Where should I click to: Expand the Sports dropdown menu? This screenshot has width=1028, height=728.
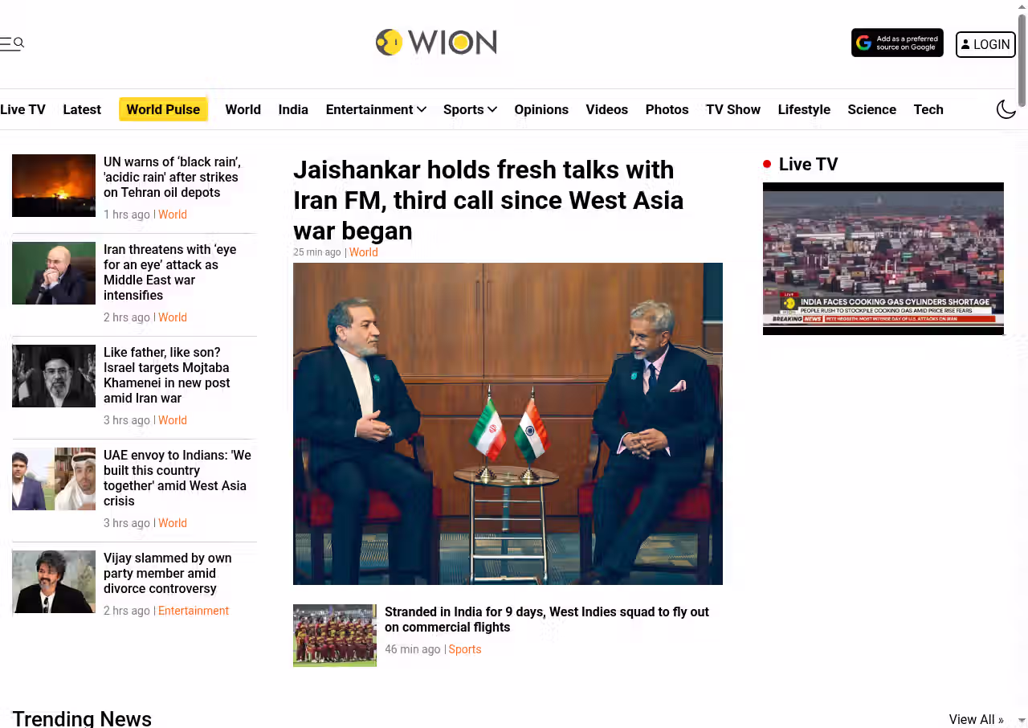coord(470,109)
